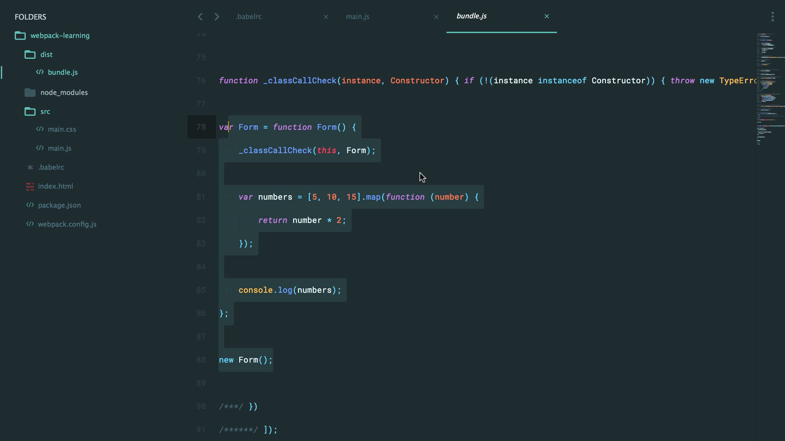Click line number 76 in the gutter
Screen dimensions: 785x441
201,80
